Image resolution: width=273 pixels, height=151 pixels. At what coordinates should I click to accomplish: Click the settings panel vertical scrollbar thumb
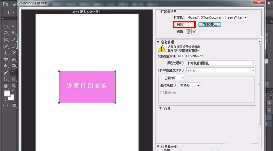(x=259, y=84)
